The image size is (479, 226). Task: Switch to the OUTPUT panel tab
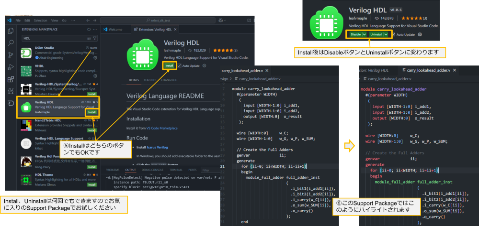click(130, 170)
